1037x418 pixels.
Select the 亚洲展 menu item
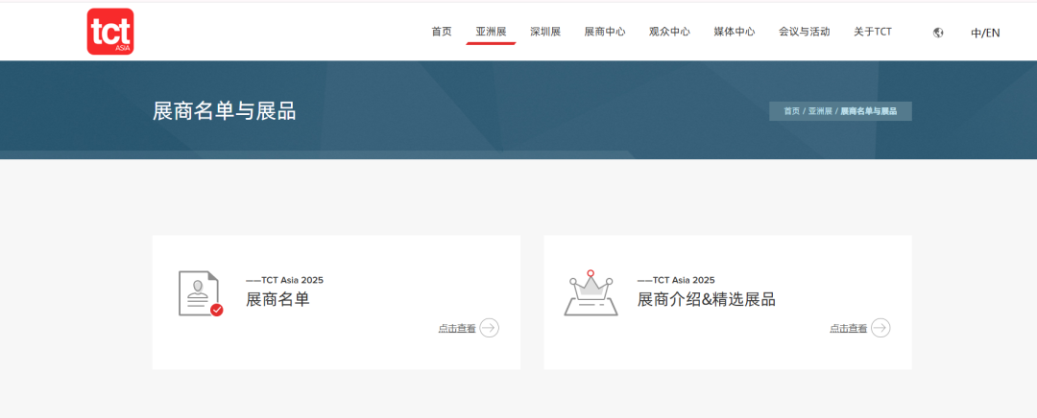491,32
